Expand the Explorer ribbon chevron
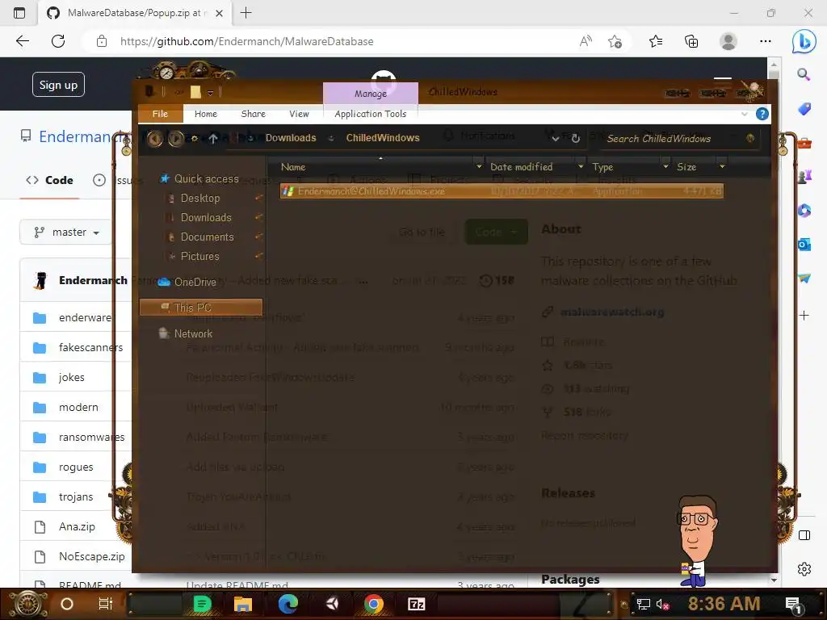The width and height of the screenshot is (827, 620). point(744,114)
